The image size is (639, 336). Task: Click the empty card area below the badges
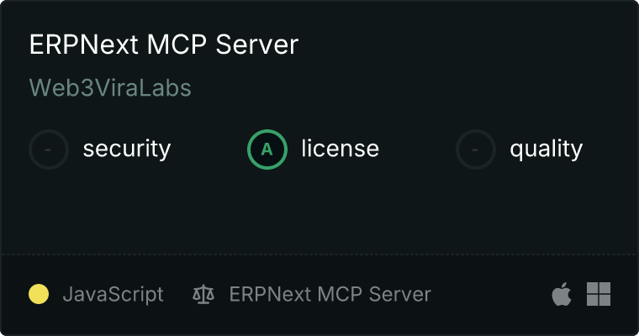[319, 212]
